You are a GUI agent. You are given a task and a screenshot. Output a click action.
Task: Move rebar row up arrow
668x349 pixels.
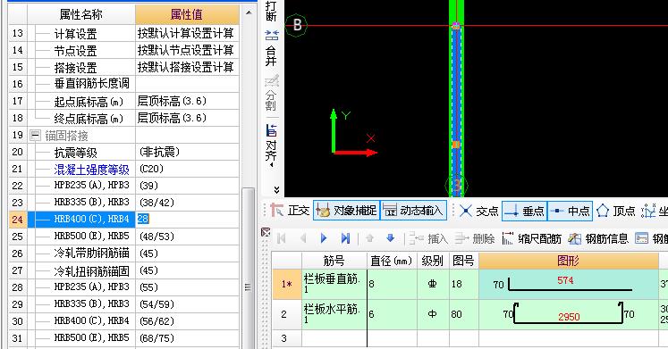[x=370, y=238]
